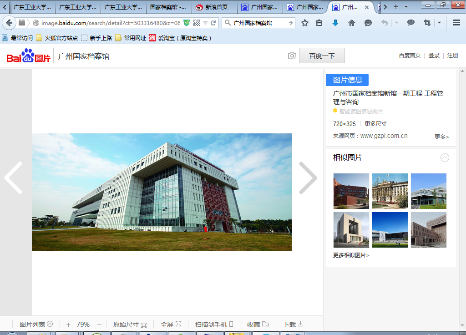
Task: Click the reload page icon
Action: tap(213, 23)
